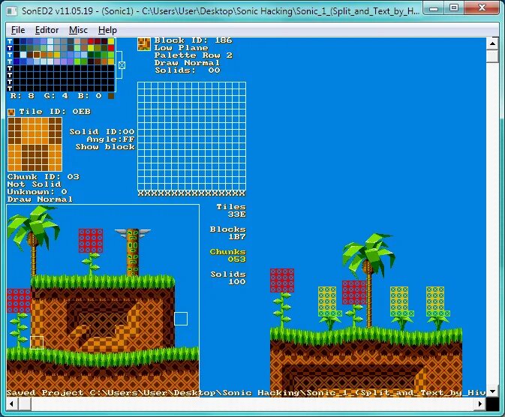
Task: Click the T marker of the fifth palette row
Action: click(x=10, y=68)
